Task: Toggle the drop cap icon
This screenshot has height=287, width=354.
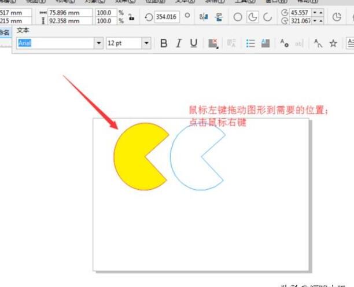Action: pos(265,43)
